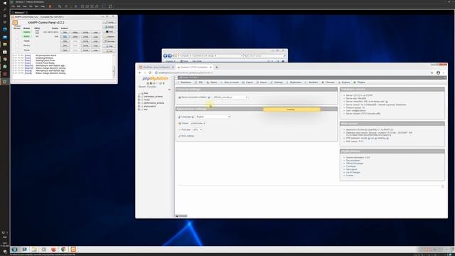Open the SQL tab in phpMyAdmin

[x=199, y=82]
